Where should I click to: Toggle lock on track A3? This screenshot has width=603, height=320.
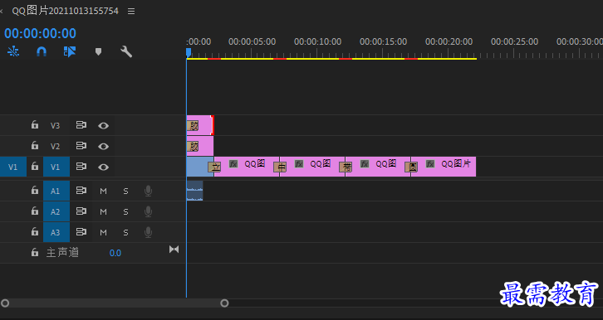[x=35, y=232]
